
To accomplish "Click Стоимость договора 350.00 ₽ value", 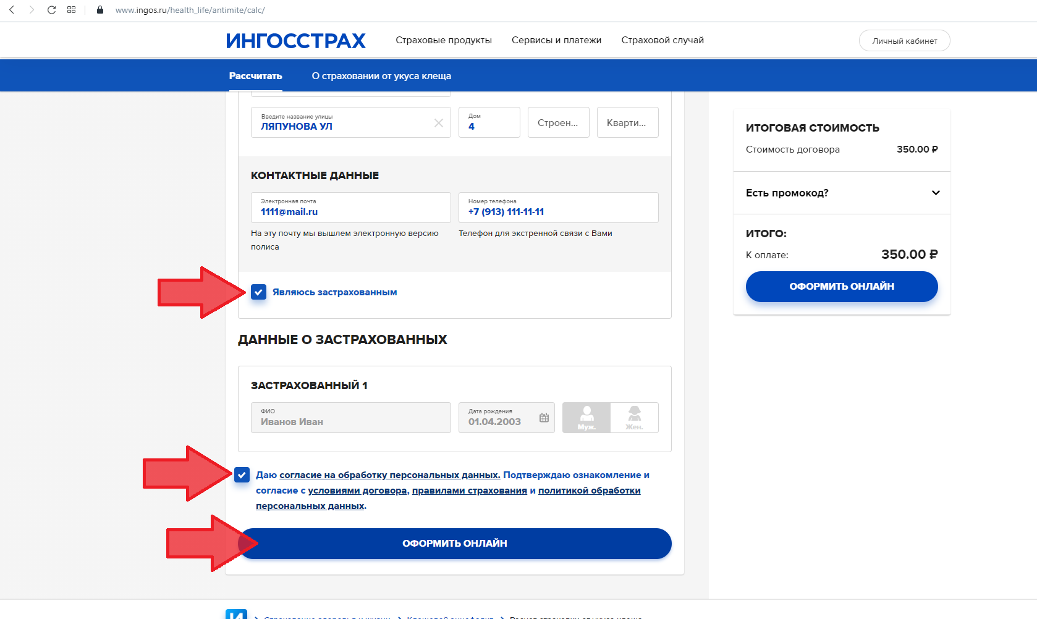I will [x=917, y=149].
